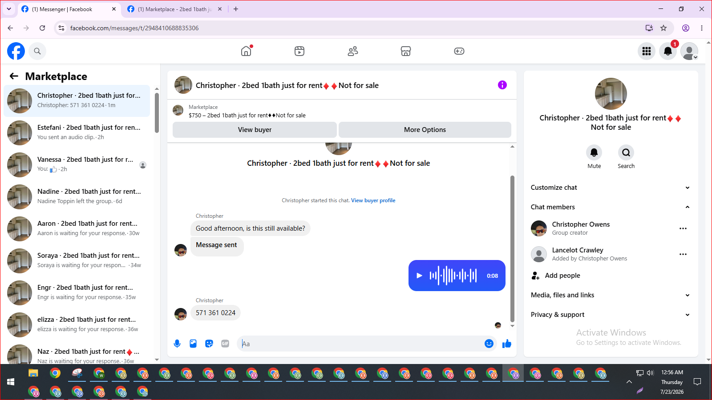Reload the current page
The height and width of the screenshot is (400, 712).
(x=42, y=28)
